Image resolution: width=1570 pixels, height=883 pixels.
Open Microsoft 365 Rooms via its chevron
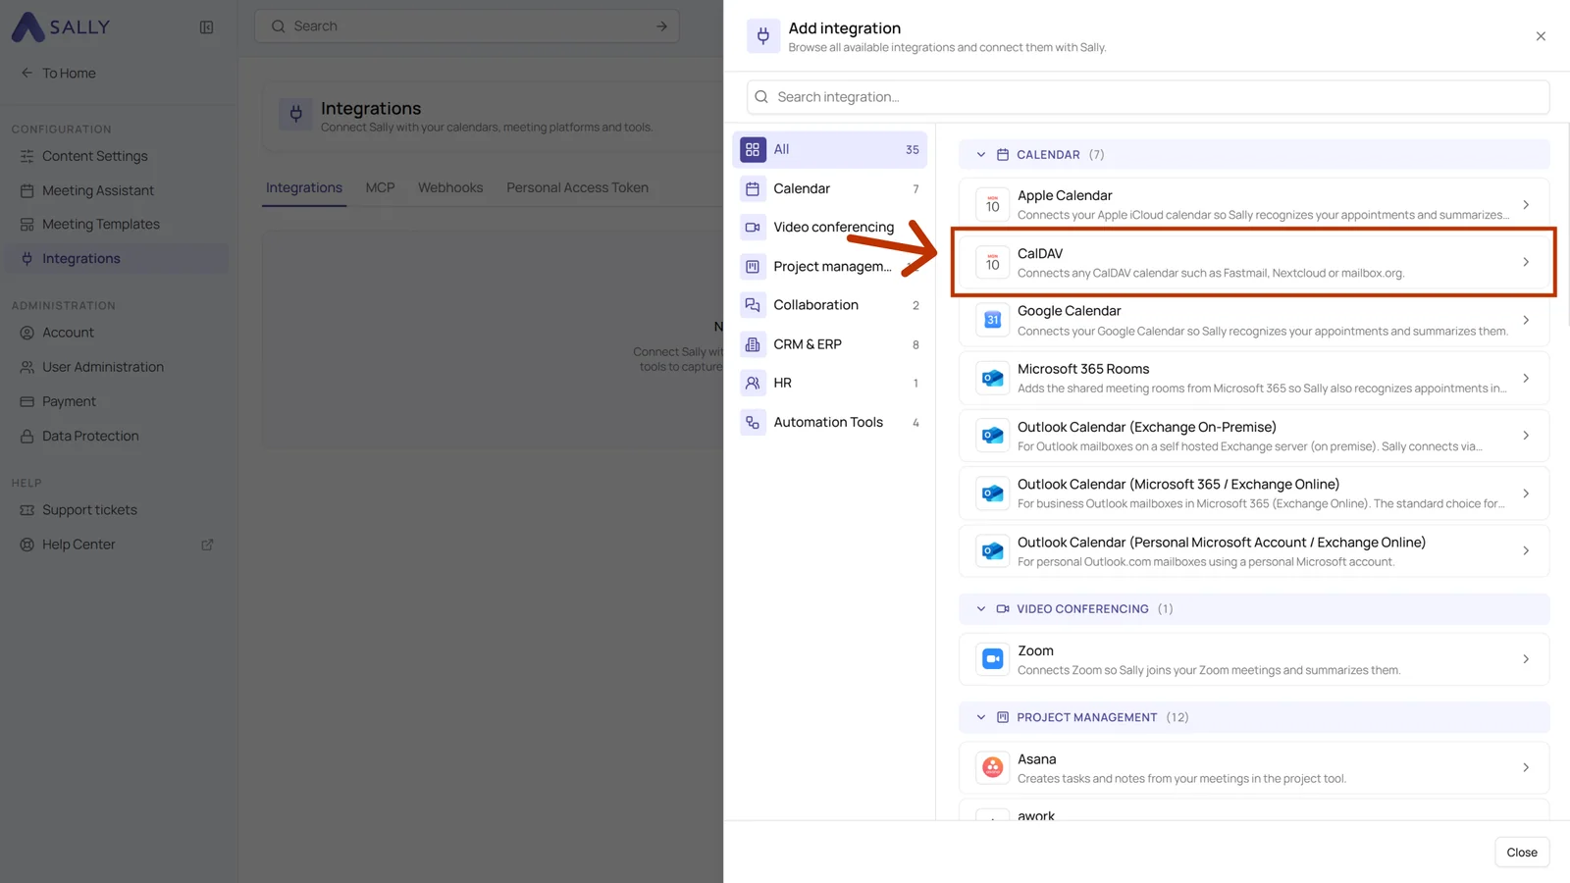(x=1526, y=378)
